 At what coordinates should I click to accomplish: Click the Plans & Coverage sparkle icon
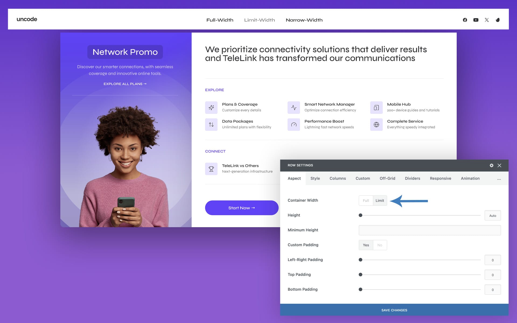pos(211,107)
